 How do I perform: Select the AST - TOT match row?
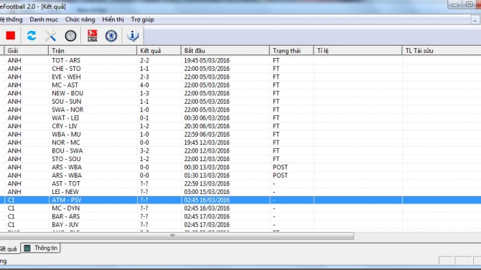click(x=240, y=183)
